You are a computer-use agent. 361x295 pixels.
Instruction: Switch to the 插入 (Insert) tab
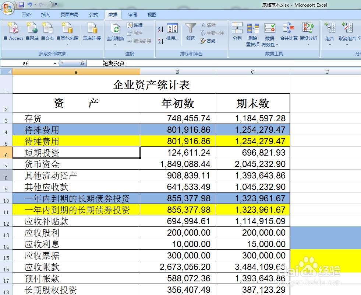click(45, 14)
